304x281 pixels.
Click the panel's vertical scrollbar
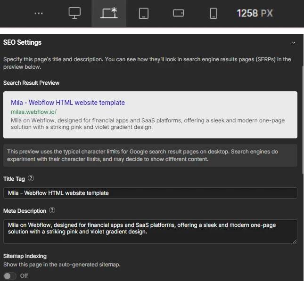(303, 120)
